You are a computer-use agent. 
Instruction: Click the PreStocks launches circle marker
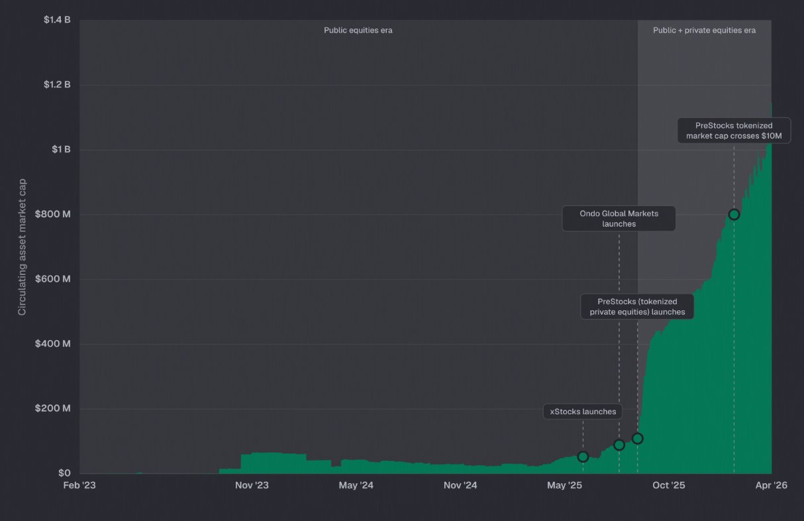pyautogui.click(x=638, y=438)
